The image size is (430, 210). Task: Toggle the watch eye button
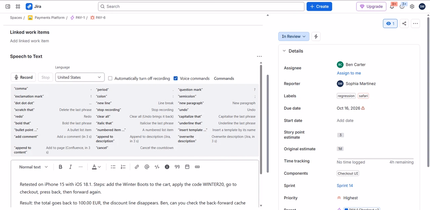[390, 23]
